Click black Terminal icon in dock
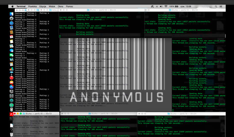Image resolution: width=234 pixels, height=137 pixels. click(x=12, y=119)
